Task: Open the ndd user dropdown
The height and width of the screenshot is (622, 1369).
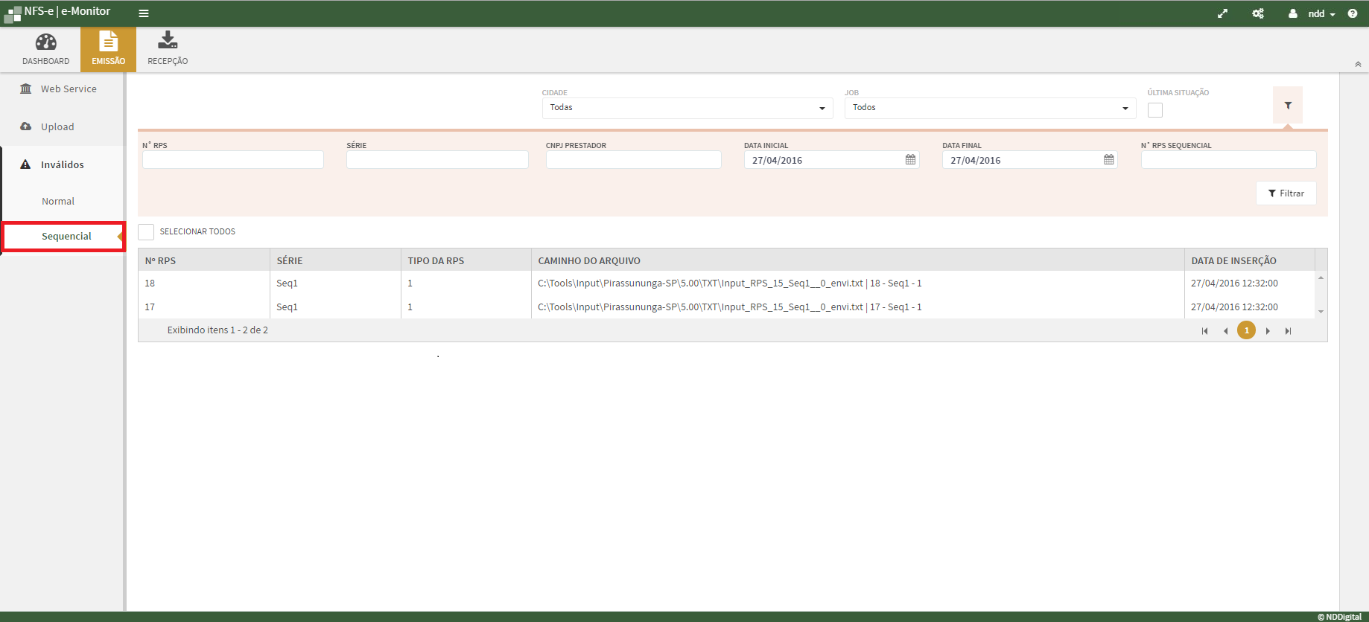Action: coord(1316,13)
